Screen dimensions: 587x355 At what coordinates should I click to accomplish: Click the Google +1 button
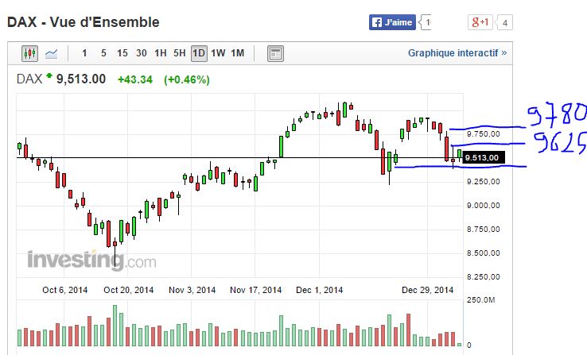click(480, 22)
